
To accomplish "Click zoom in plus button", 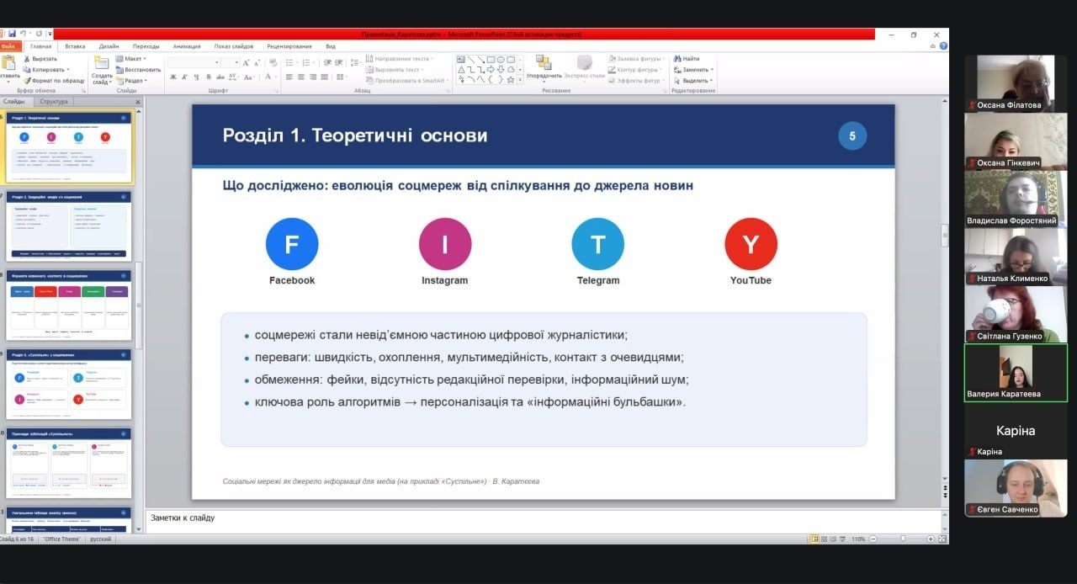I will [931, 539].
